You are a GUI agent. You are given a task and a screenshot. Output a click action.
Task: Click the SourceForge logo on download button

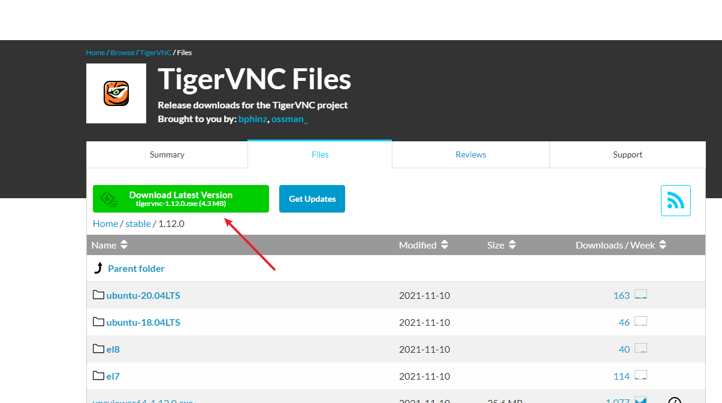[x=109, y=199]
